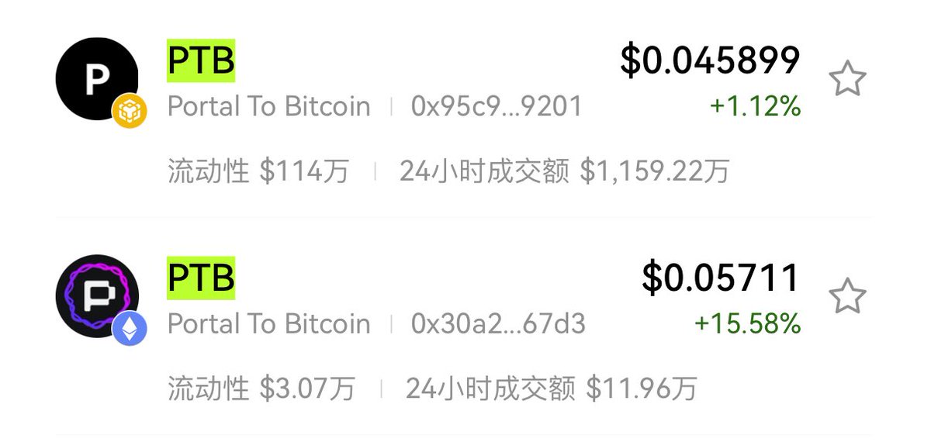The height and width of the screenshot is (442, 931).
Task: Tap the +15.58% change value
Action: pyautogui.click(x=747, y=324)
